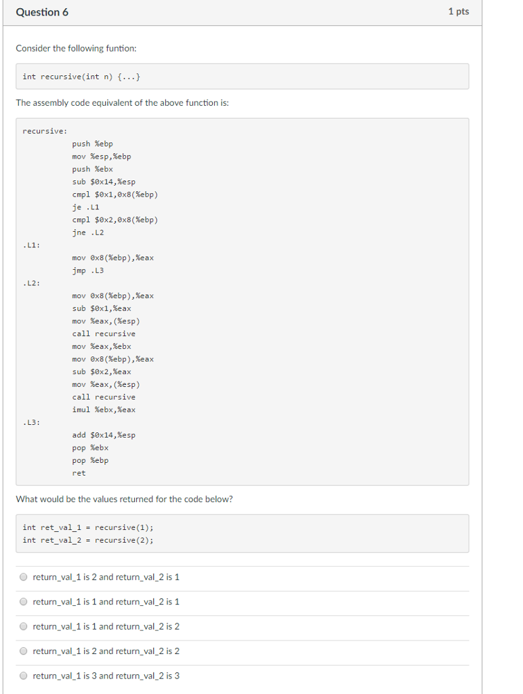523x694 pixels.
Task: Click the "push %ebp" instruction line
Action: pos(92,143)
